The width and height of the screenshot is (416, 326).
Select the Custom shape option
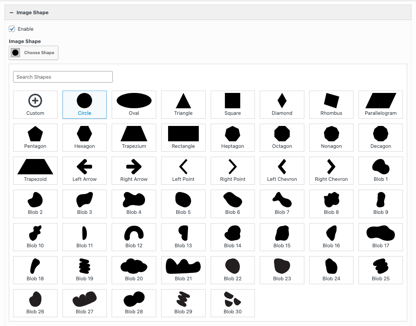point(35,104)
